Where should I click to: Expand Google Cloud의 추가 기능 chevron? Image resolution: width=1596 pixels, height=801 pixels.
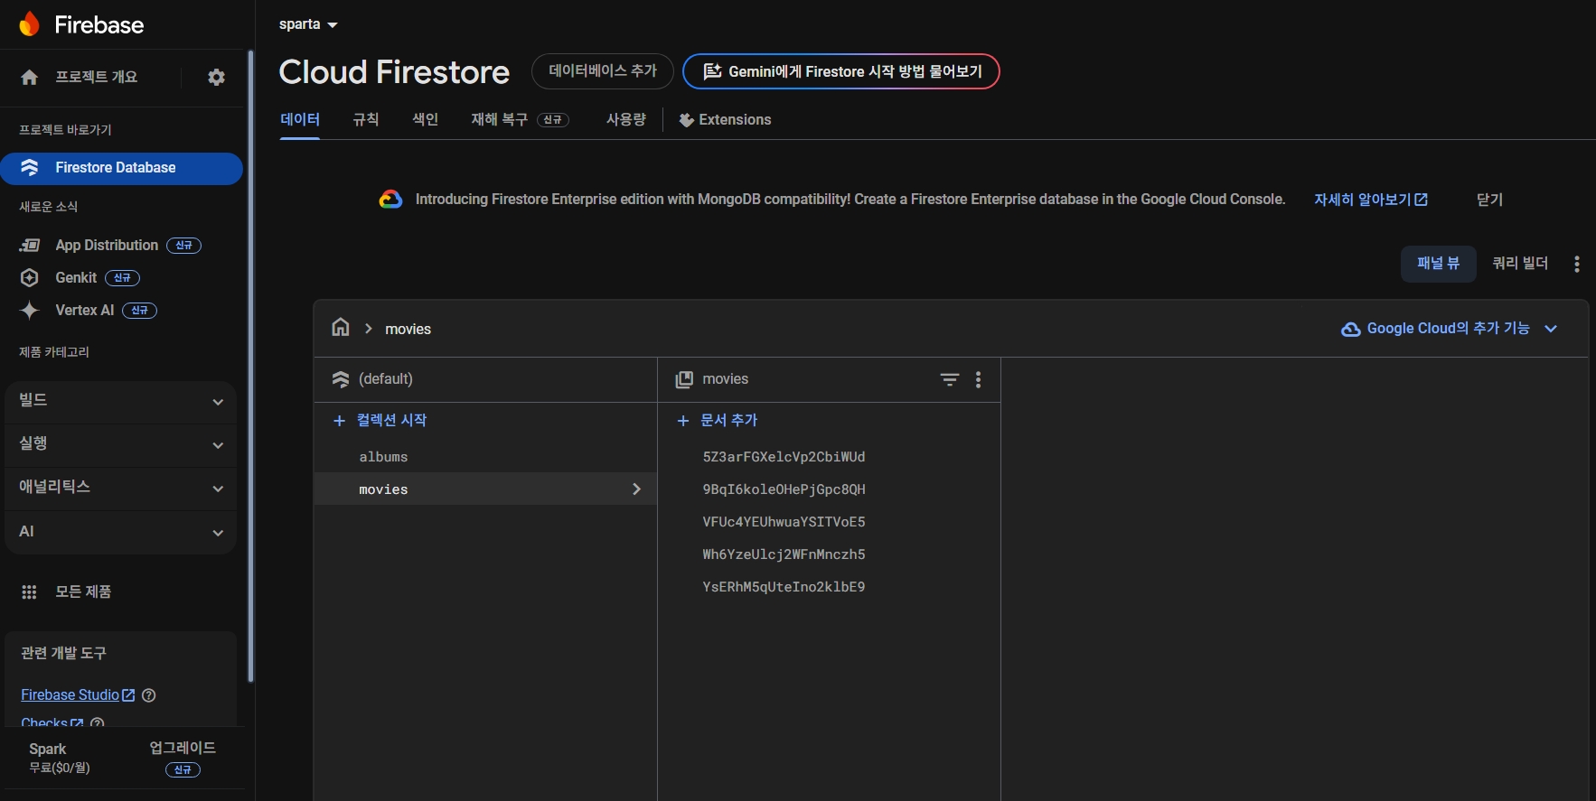coord(1552,329)
